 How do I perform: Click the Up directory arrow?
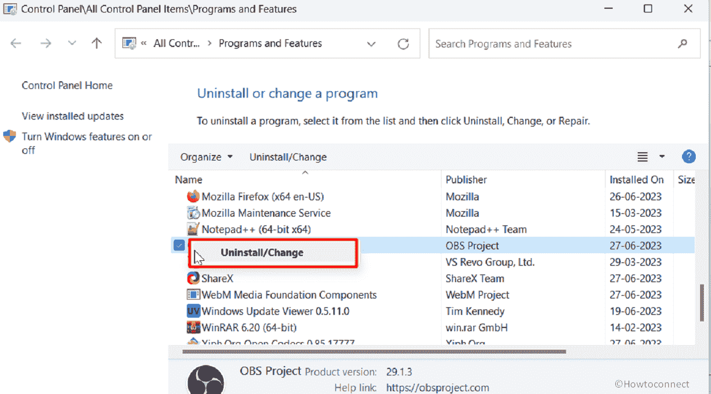[97, 44]
